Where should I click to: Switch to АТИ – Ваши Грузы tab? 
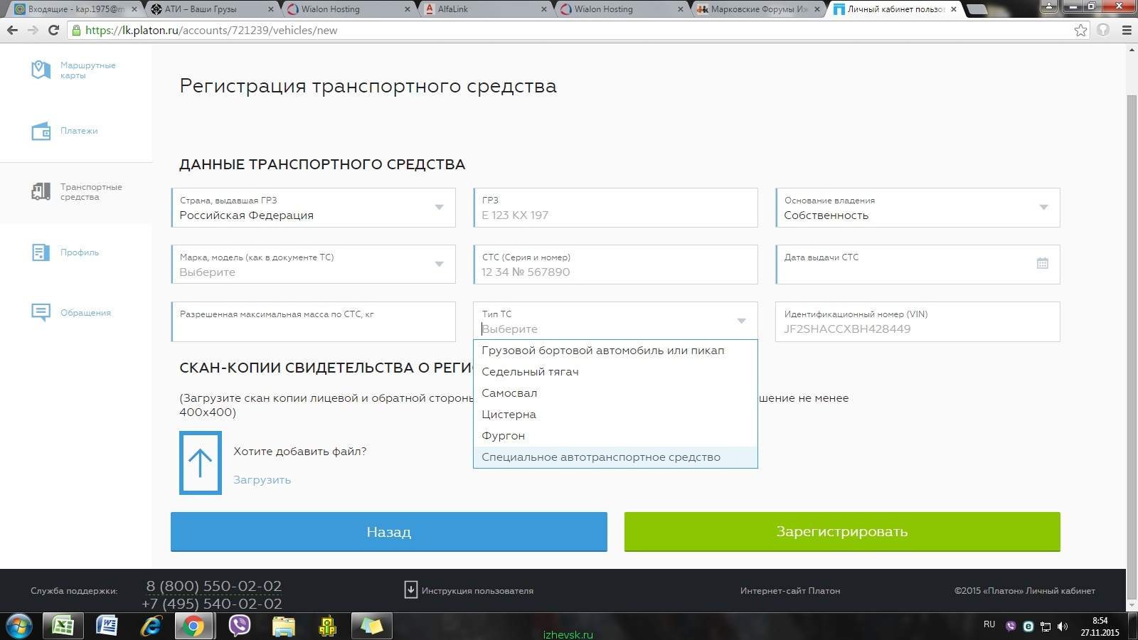tap(206, 9)
